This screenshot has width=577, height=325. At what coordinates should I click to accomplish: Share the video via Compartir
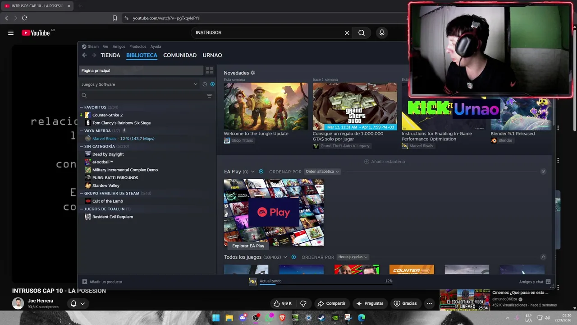tap(331, 303)
